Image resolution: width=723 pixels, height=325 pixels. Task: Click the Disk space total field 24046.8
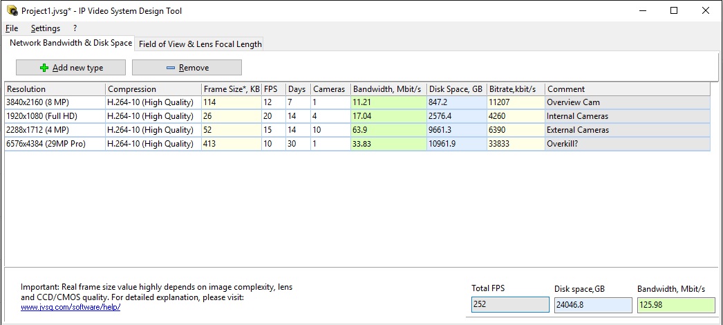(592, 305)
